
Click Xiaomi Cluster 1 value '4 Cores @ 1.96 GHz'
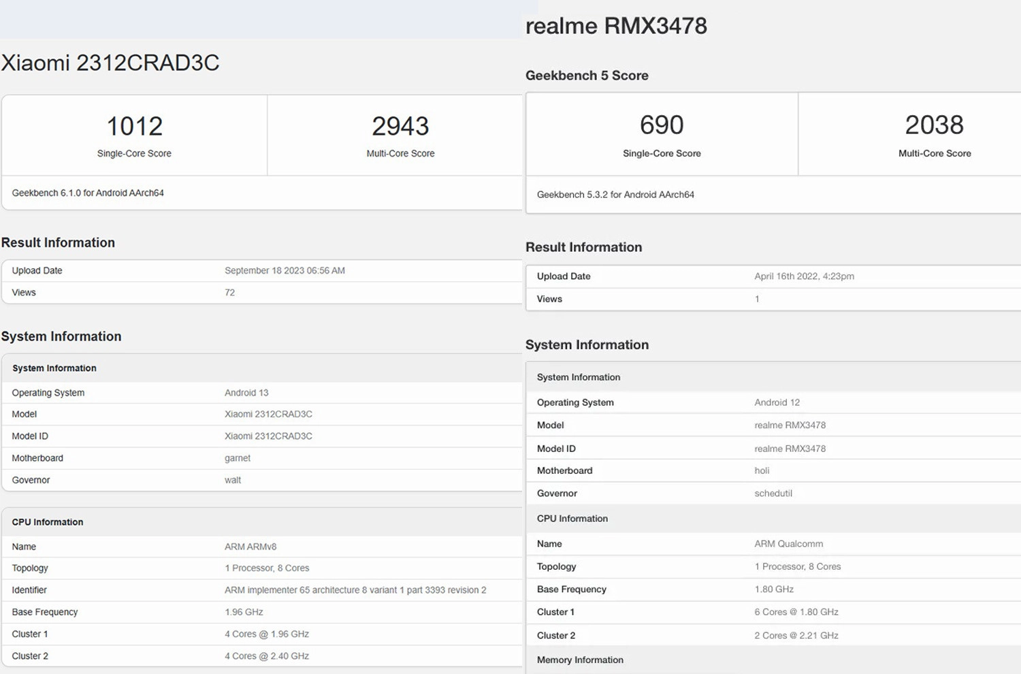pyautogui.click(x=267, y=634)
